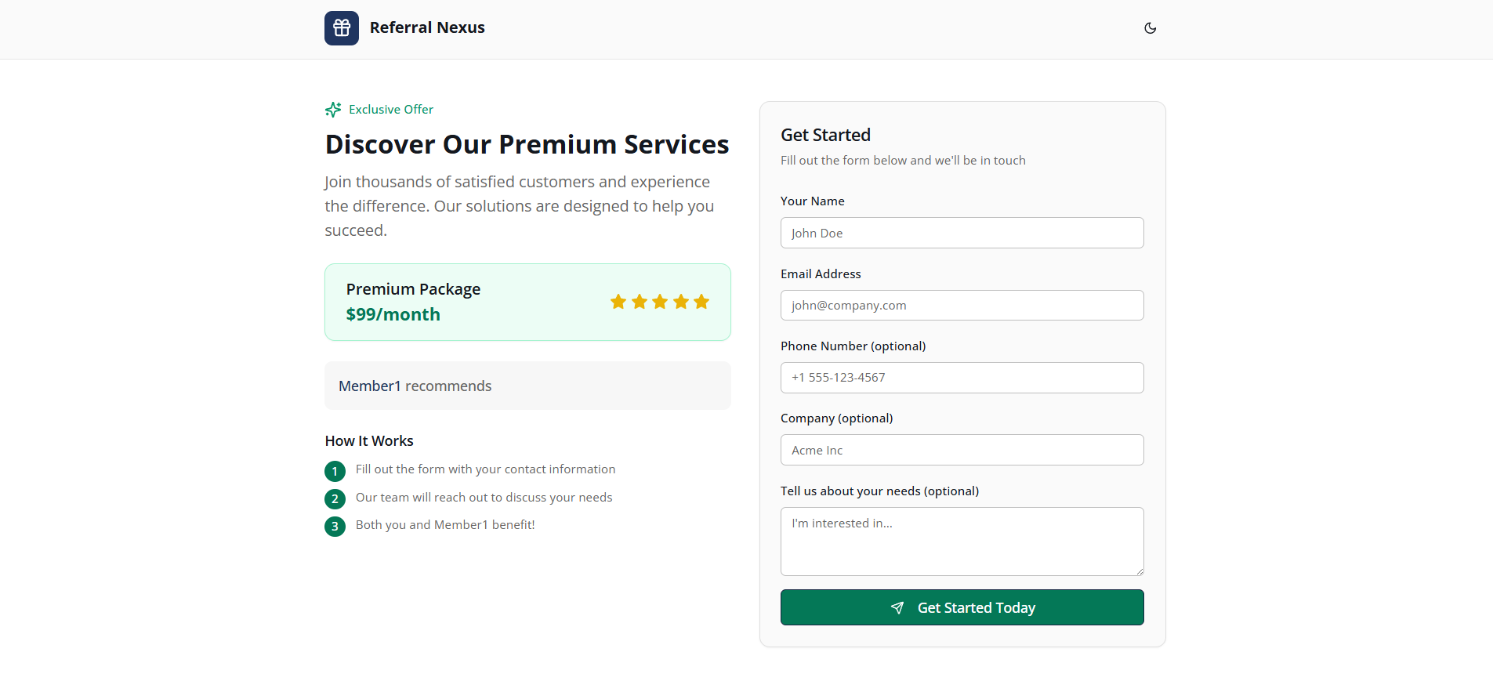Open the Referral Nexus brand title
Viewport: 1493px width, 681px height.
point(427,27)
